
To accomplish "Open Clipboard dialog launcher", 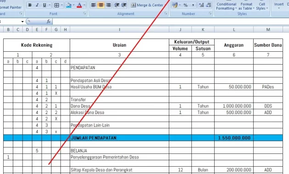I will pyautogui.click(x=21, y=13).
